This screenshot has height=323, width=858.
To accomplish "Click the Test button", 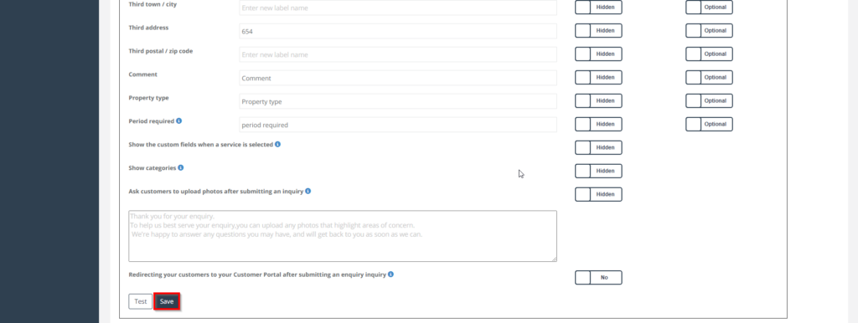I will click(141, 302).
